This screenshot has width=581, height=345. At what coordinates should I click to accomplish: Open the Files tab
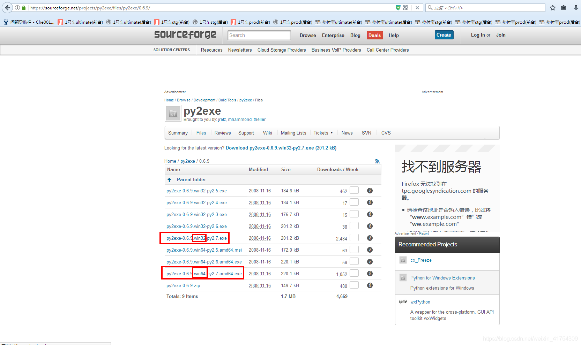pyautogui.click(x=201, y=133)
